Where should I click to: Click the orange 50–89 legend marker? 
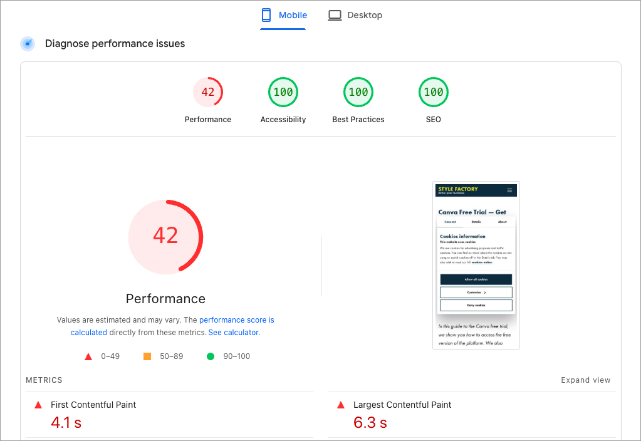[147, 356]
